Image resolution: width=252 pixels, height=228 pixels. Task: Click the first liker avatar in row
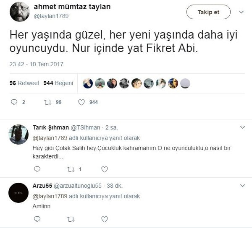[x=88, y=83]
